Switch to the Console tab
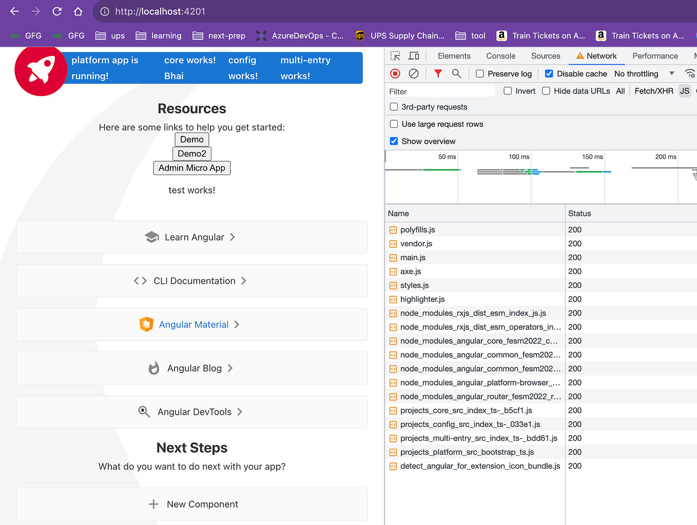Screen dimensions: 697x525 500,55
